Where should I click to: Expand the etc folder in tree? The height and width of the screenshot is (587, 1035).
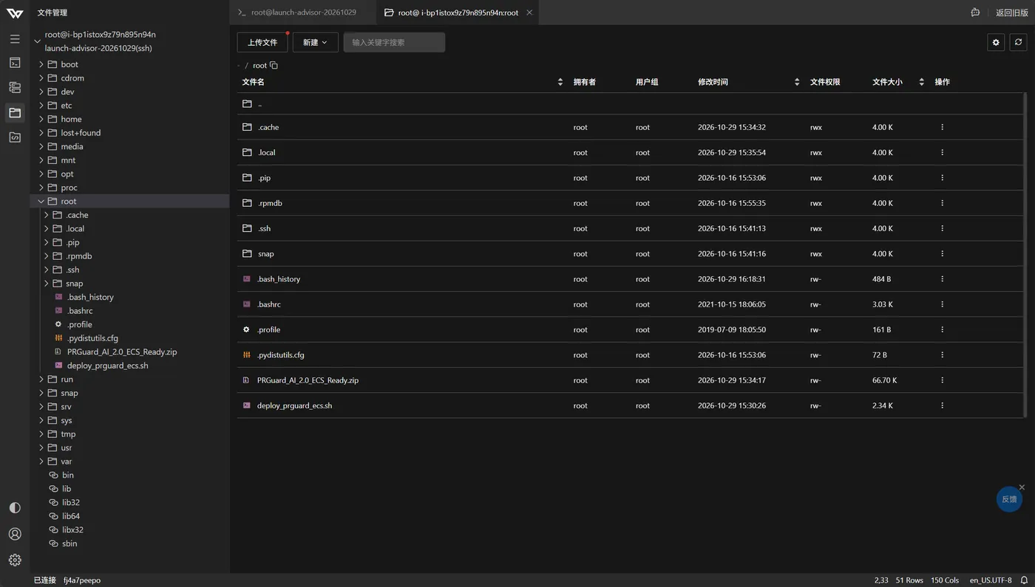coord(41,106)
